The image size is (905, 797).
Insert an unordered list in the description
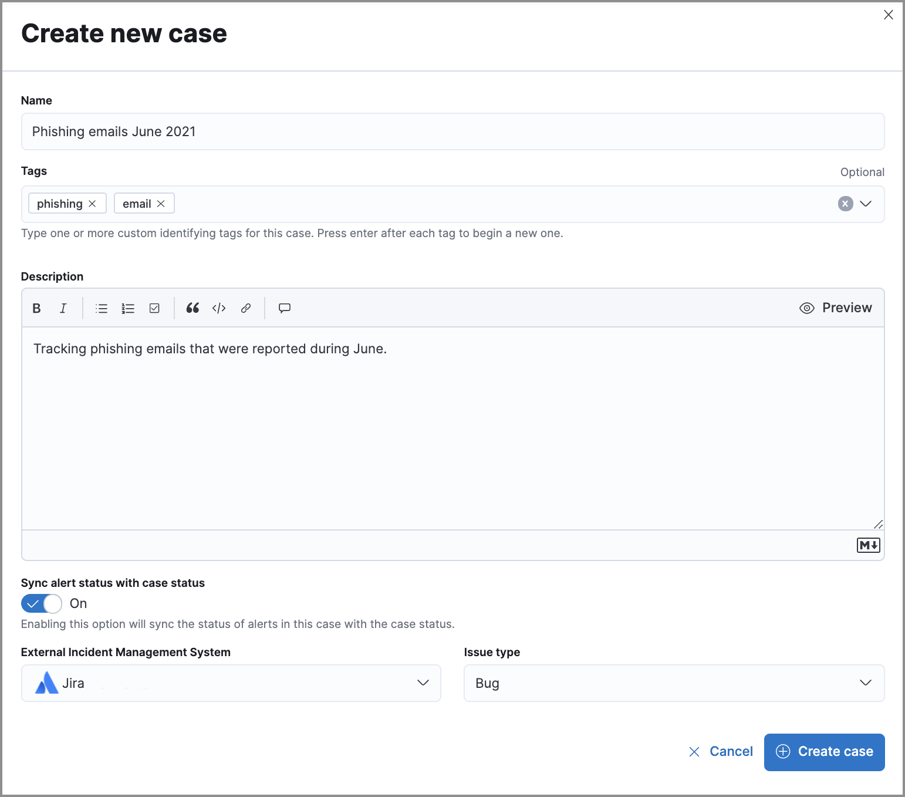click(x=101, y=308)
